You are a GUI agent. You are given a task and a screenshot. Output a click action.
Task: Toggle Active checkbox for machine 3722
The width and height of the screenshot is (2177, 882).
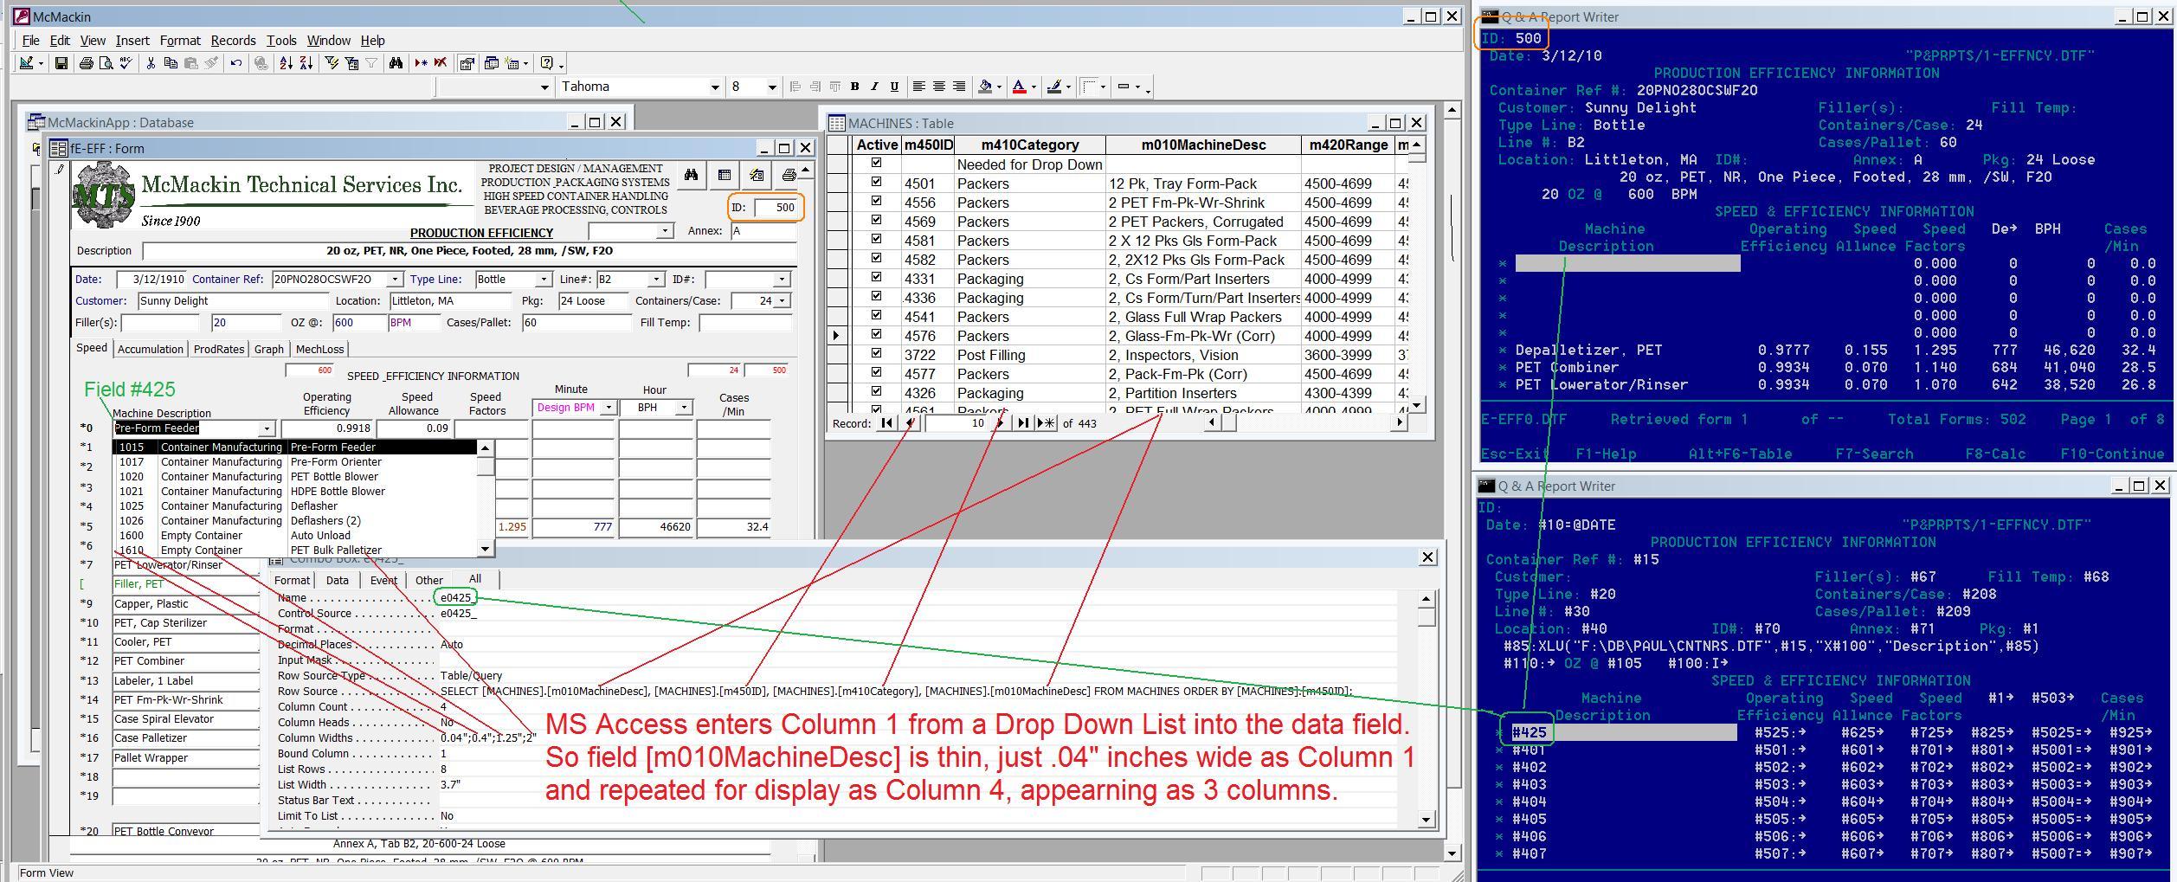pyautogui.click(x=877, y=354)
